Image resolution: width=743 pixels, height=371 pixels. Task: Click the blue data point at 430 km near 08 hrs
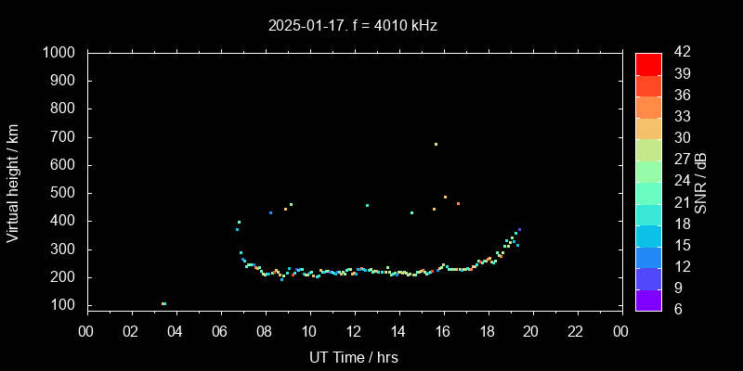(x=270, y=212)
